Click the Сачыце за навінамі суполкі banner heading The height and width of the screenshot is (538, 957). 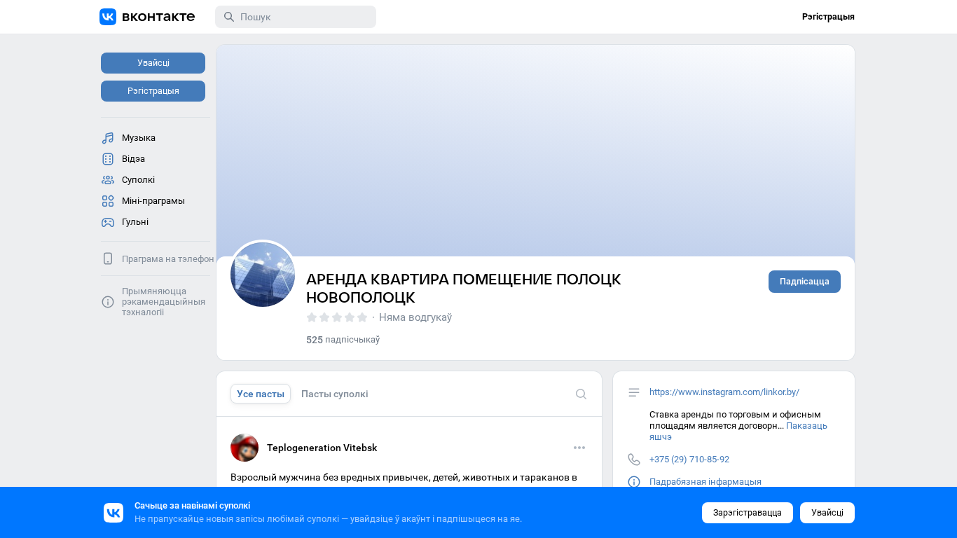point(192,506)
